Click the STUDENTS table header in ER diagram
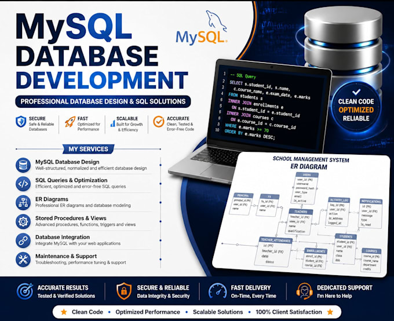 (x=346, y=236)
